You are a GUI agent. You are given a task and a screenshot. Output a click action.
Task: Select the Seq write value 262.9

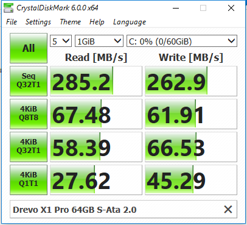(x=191, y=81)
